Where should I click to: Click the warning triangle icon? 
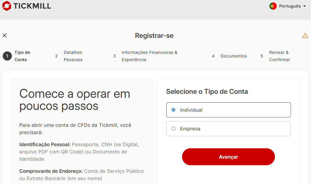[x=305, y=35]
